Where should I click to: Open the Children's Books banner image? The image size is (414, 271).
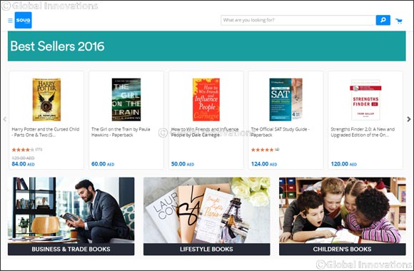tap(343, 210)
